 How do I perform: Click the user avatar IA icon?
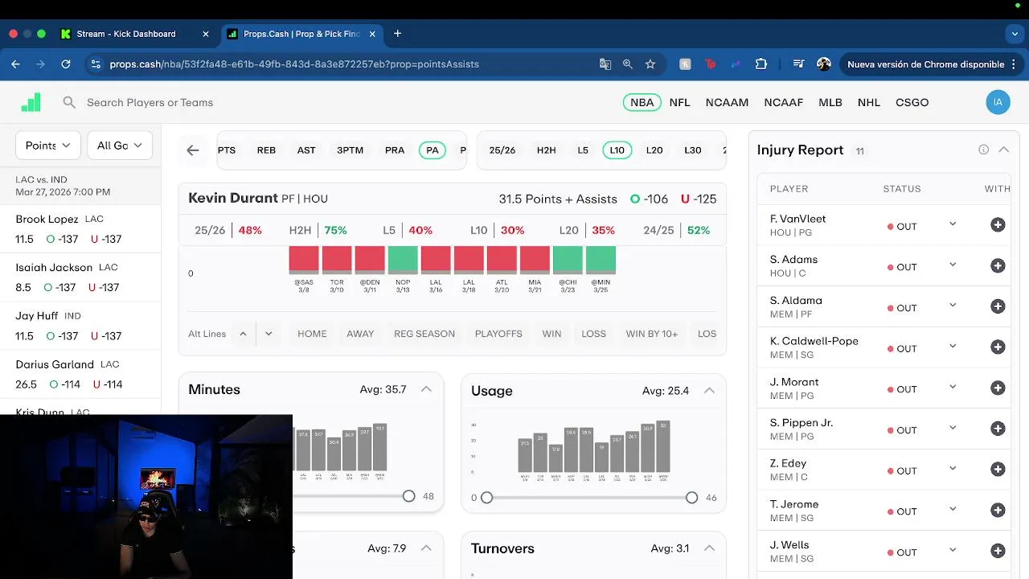click(998, 102)
